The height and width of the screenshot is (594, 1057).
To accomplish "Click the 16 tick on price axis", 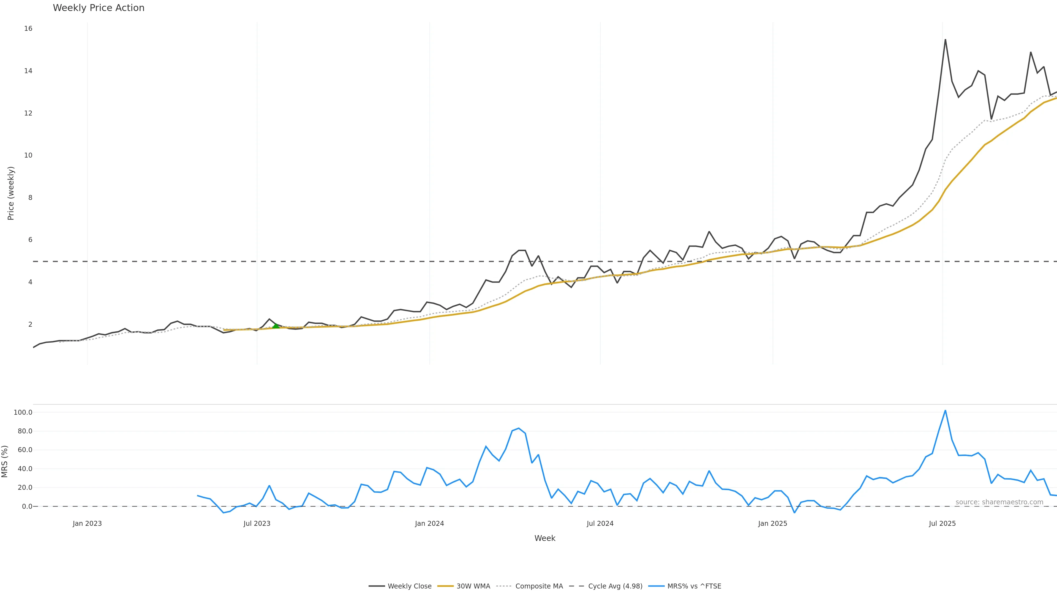I will coord(28,29).
